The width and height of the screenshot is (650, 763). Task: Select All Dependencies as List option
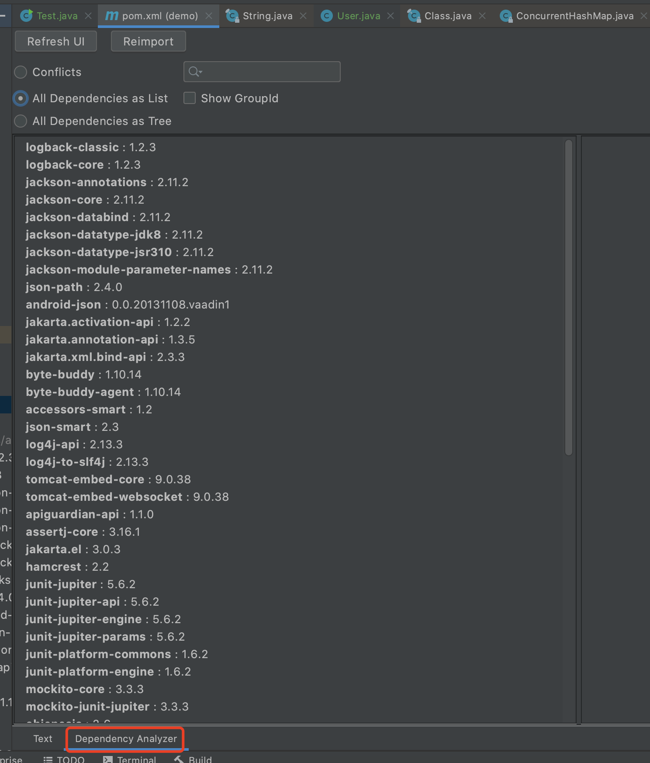[x=21, y=98]
